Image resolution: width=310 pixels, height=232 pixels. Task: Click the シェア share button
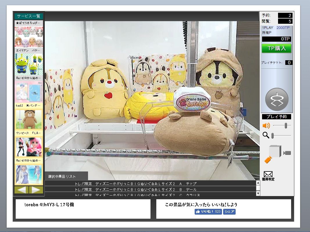pyautogui.click(x=229, y=211)
